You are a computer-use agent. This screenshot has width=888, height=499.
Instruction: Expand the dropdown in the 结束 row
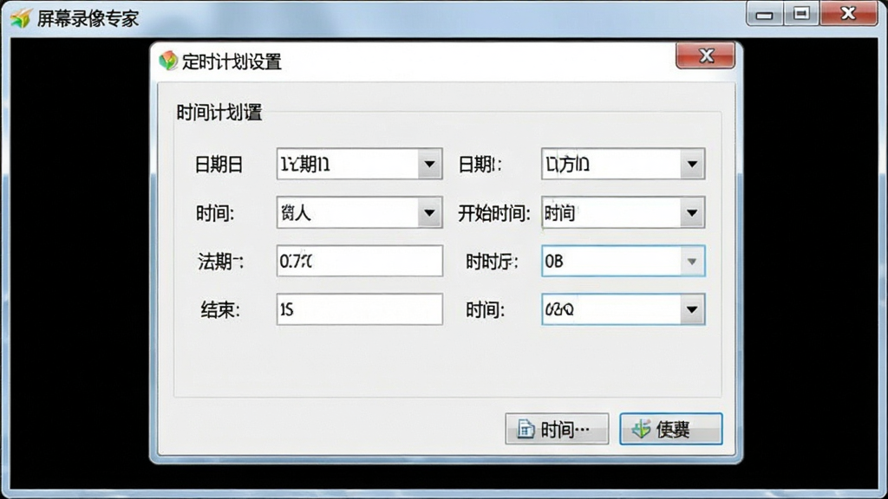691,309
